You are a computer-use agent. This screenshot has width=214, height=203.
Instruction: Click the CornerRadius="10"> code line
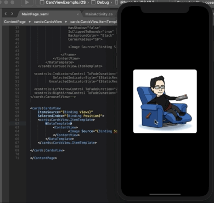(85, 40)
